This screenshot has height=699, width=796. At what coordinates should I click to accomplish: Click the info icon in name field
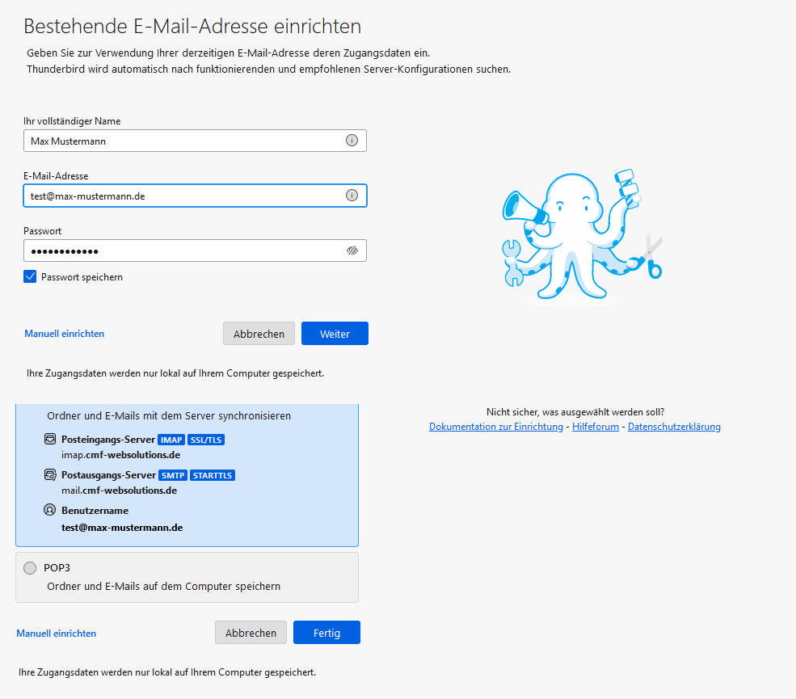click(352, 141)
